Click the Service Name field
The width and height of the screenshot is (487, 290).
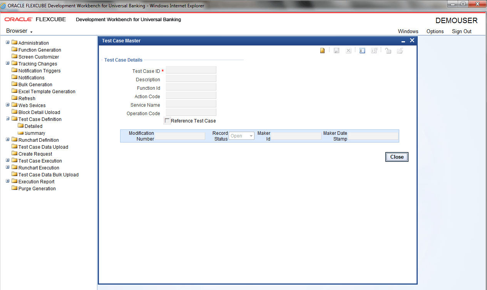(x=191, y=104)
